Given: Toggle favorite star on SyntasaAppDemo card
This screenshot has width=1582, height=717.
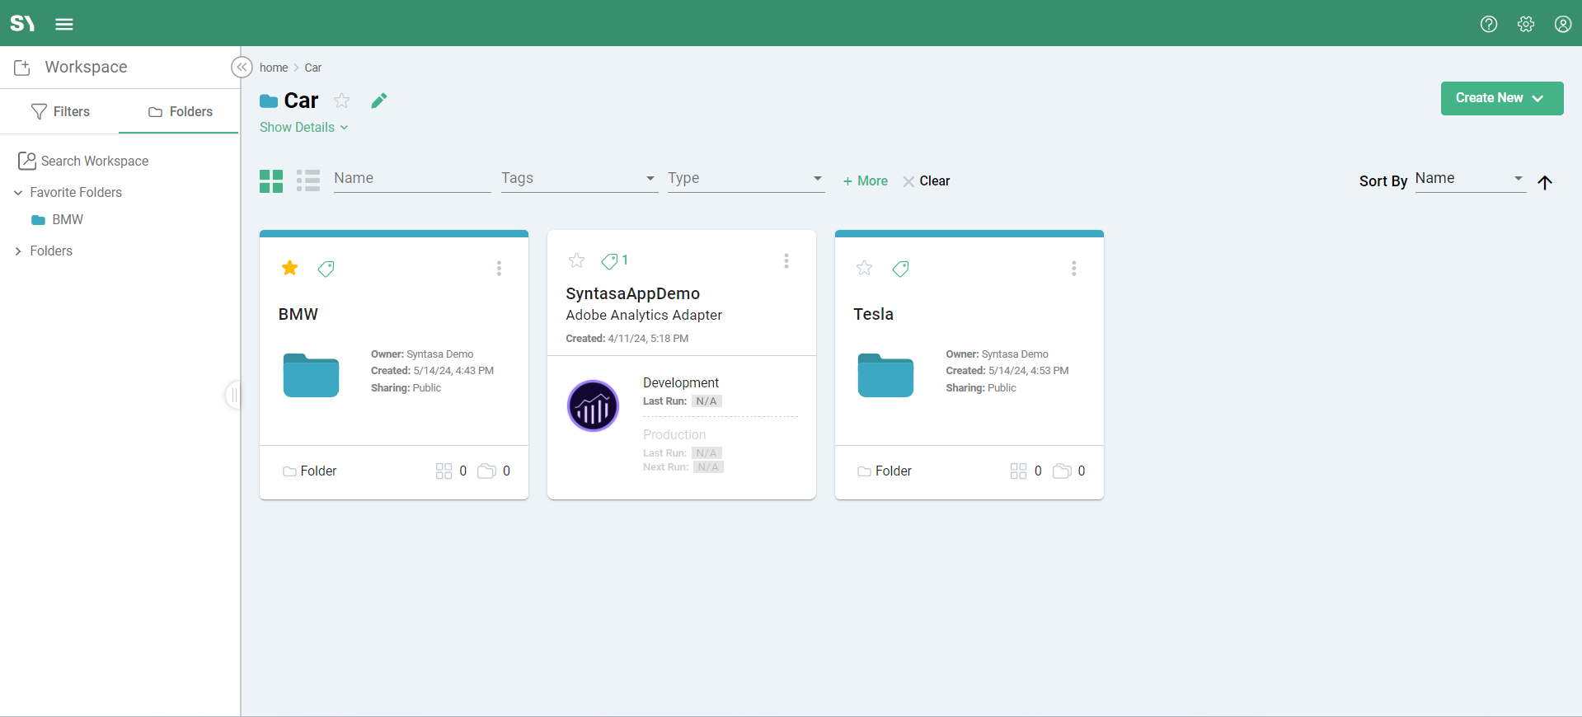Looking at the screenshot, I should click(x=576, y=260).
